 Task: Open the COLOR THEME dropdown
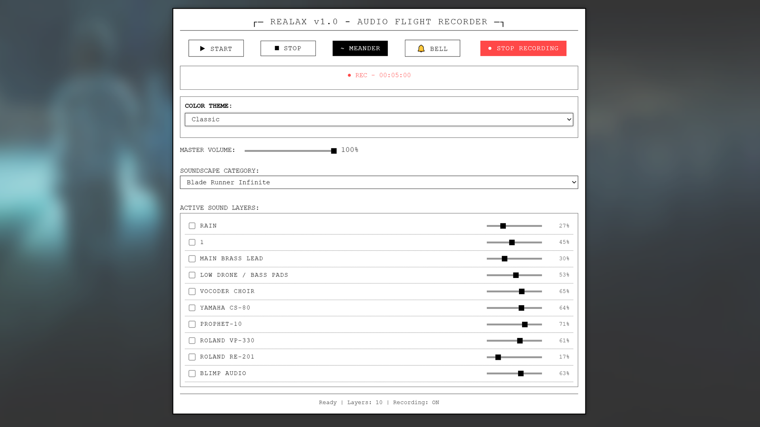[378, 119]
